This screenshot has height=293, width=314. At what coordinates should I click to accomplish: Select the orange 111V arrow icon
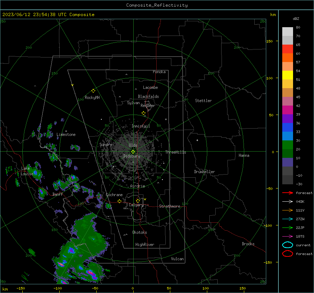(287, 210)
